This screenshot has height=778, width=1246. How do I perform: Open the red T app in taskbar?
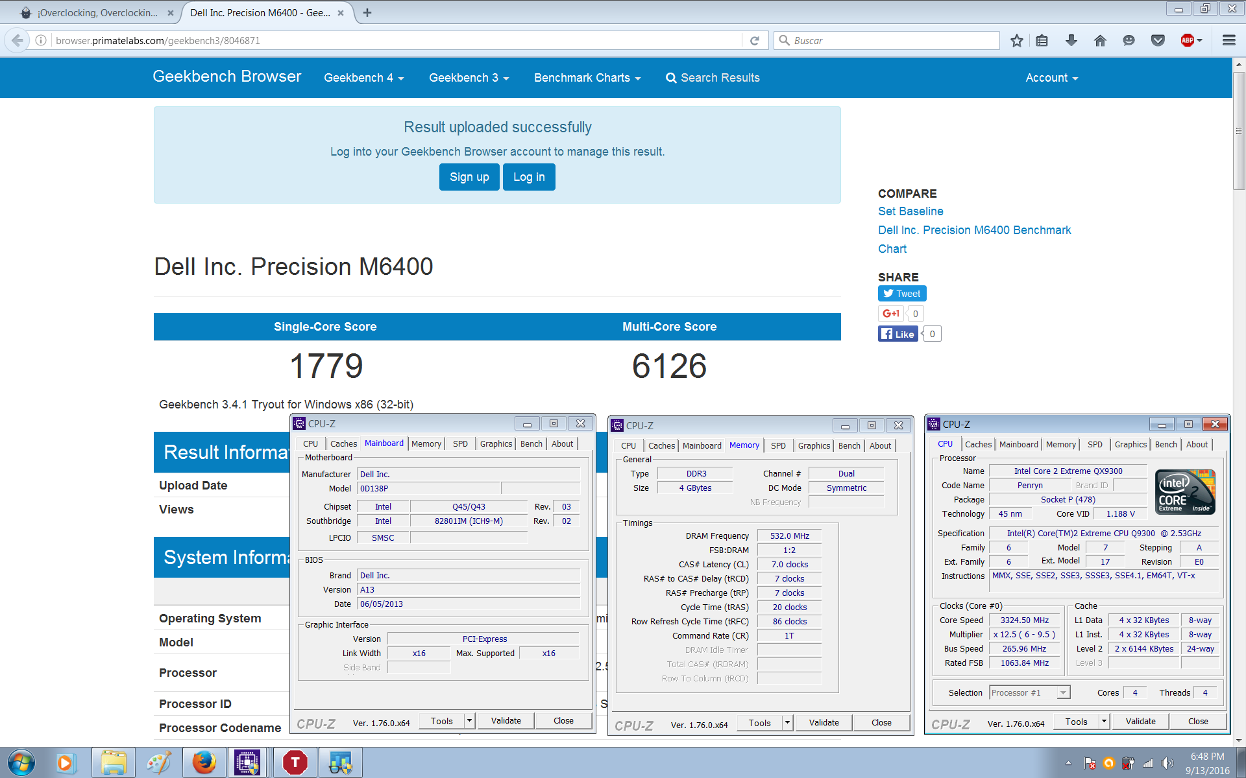coord(295,762)
